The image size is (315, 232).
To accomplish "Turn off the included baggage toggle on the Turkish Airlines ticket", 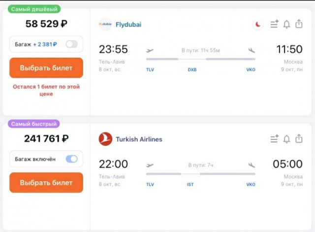I will click(x=72, y=159).
